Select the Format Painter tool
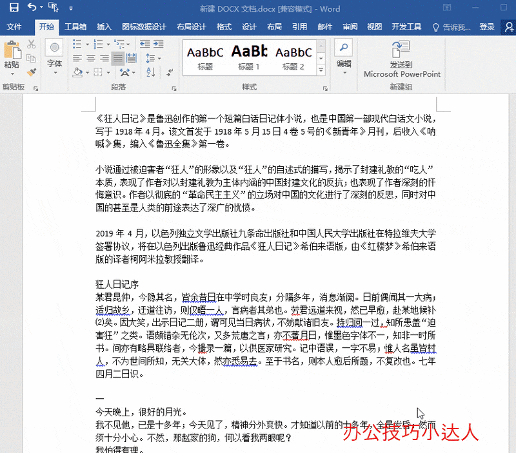Screen dimensions: 516x453 click(32, 72)
